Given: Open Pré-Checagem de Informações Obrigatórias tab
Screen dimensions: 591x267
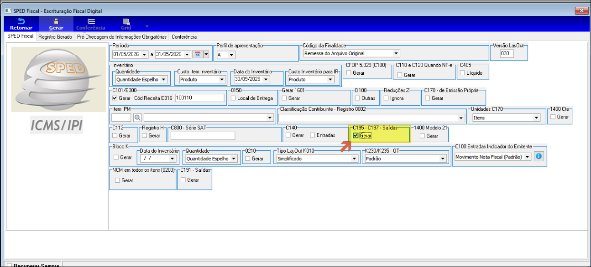Looking at the screenshot, I should click(122, 37).
